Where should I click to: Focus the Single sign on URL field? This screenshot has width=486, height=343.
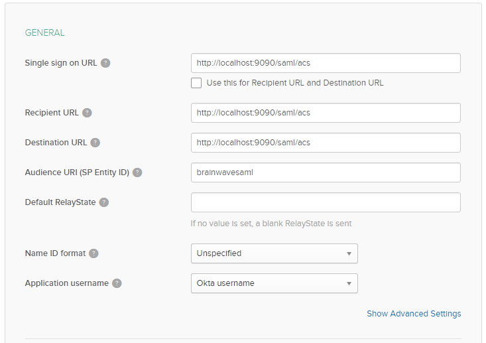coord(326,63)
